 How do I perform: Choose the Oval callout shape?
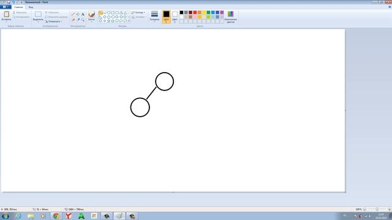pyautogui.click(x=121, y=21)
